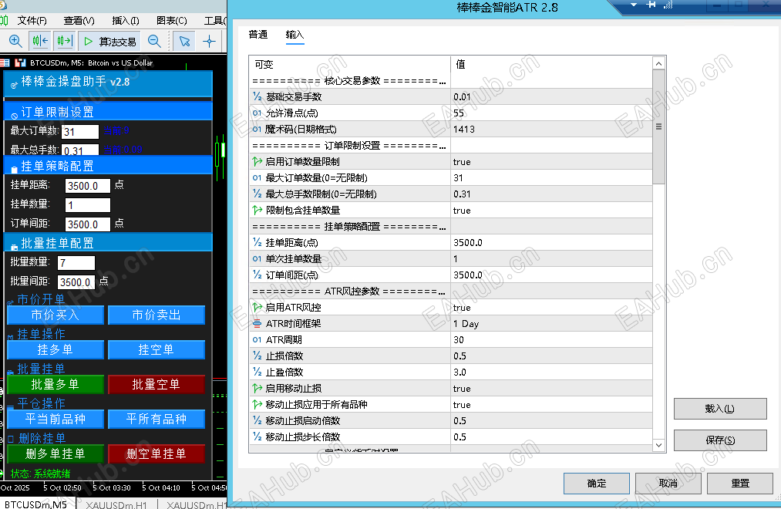Click the icon beside 基础交易手数 row
Screen dimensions: 781x509
257,96
